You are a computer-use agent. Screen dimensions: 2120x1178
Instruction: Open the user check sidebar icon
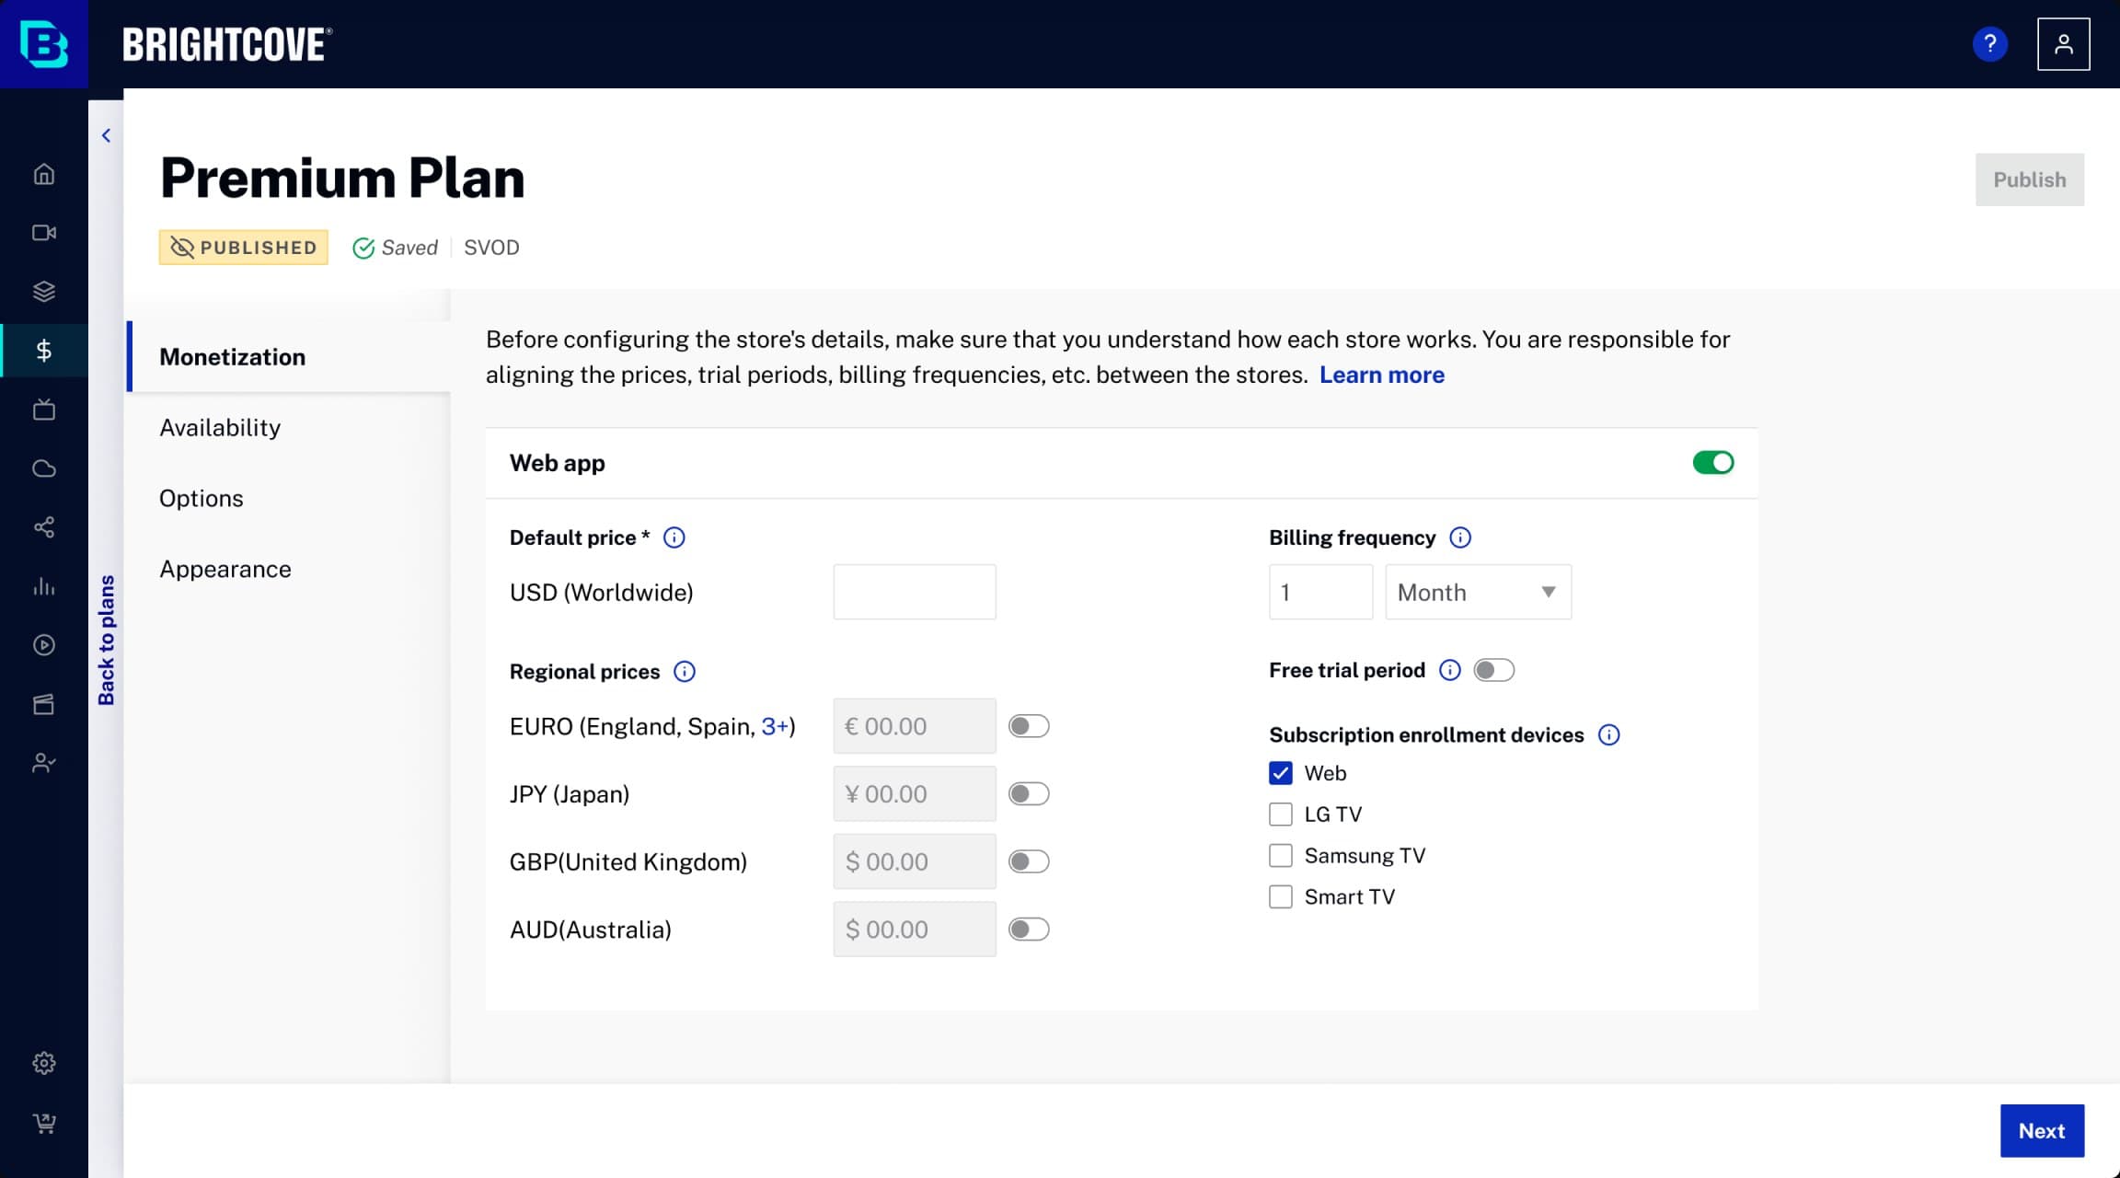(x=44, y=763)
